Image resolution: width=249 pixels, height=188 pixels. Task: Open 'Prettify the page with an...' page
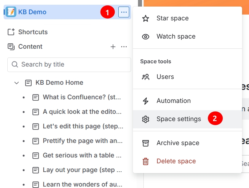83,141
